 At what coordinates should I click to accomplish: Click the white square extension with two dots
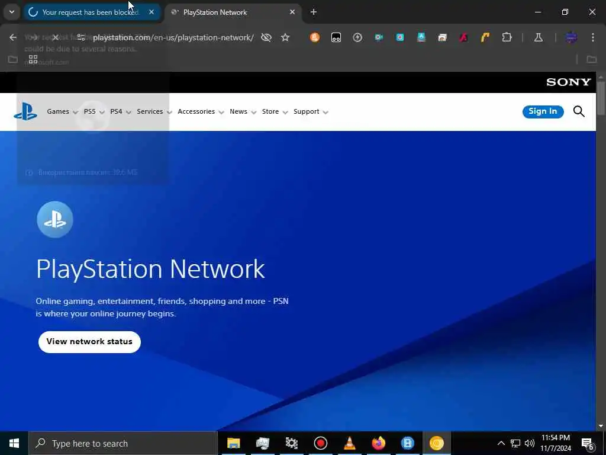coord(336,37)
